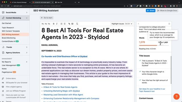
Task: Click the article title heading text
Action: point(82,34)
